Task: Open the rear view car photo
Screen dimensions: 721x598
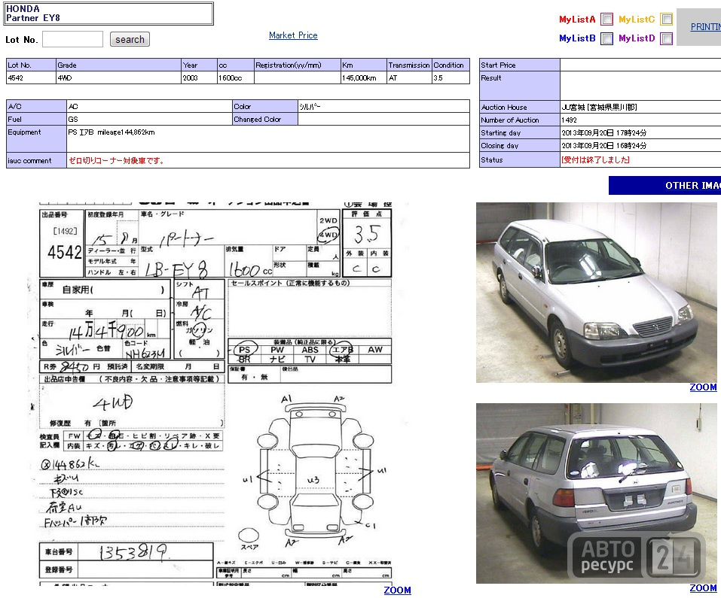Action: tap(597, 493)
